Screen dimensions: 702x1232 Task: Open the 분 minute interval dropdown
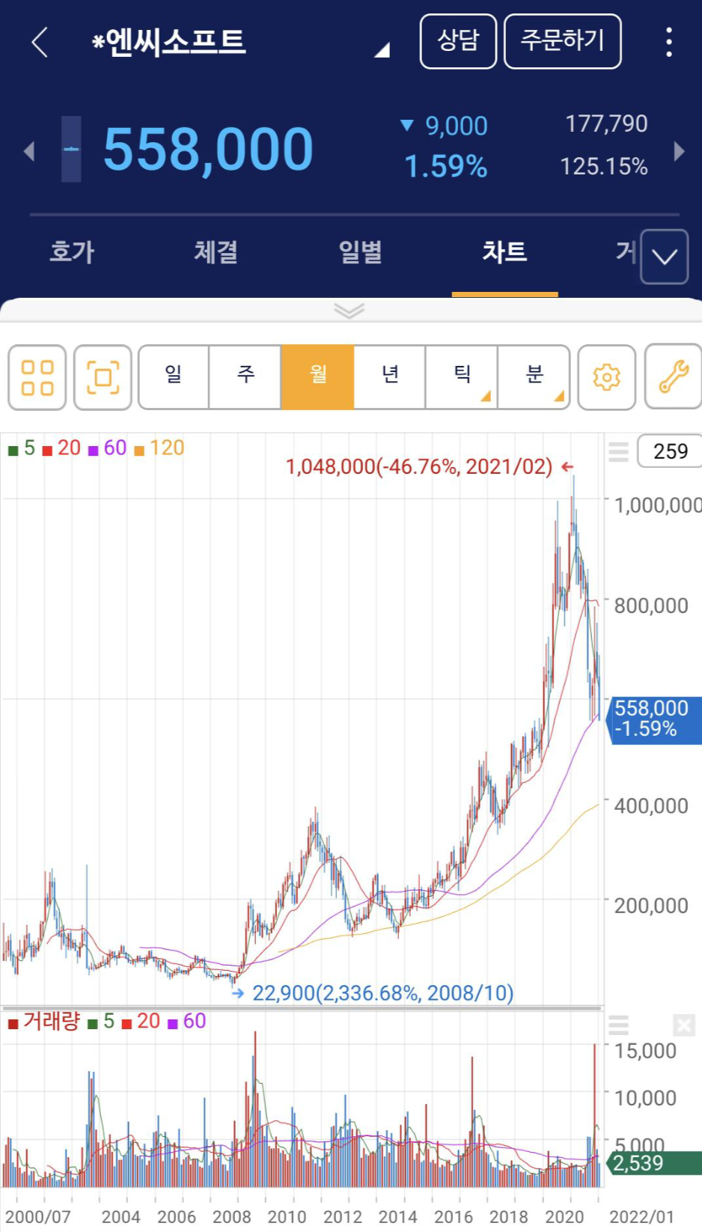point(534,377)
